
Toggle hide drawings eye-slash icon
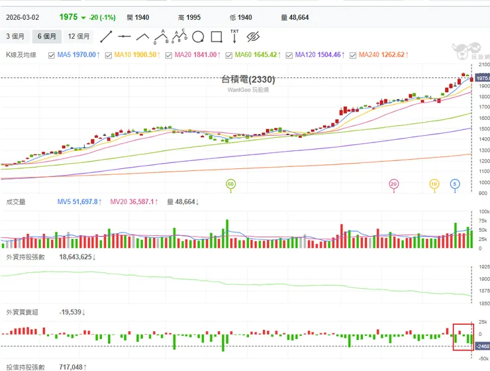pyautogui.click(x=253, y=36)
